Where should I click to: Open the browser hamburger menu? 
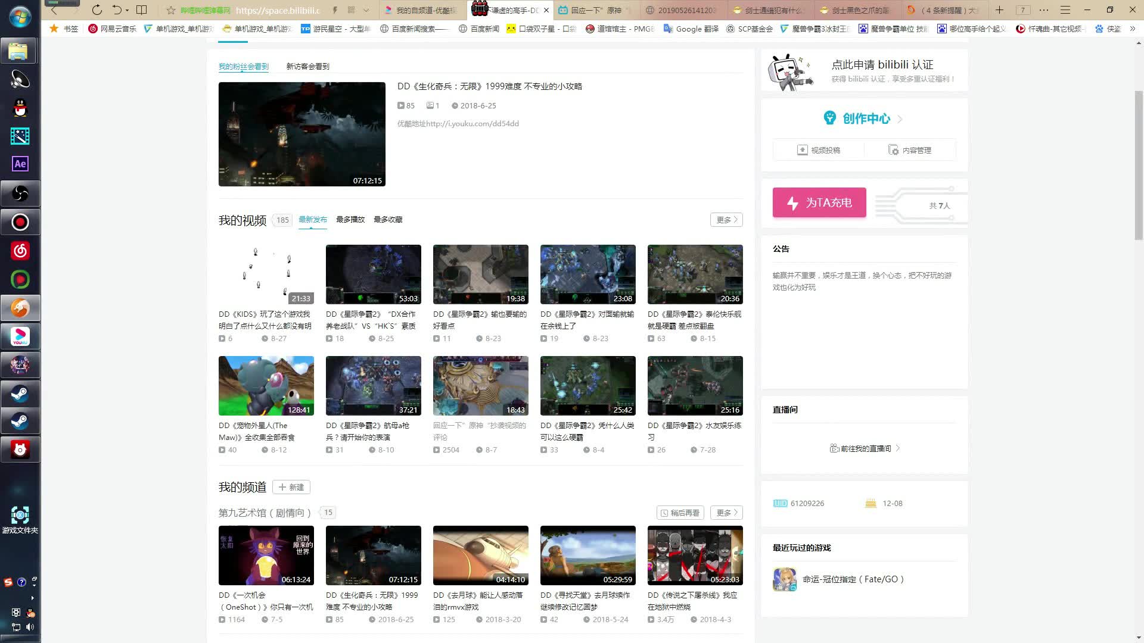[x=1065, y=10]
